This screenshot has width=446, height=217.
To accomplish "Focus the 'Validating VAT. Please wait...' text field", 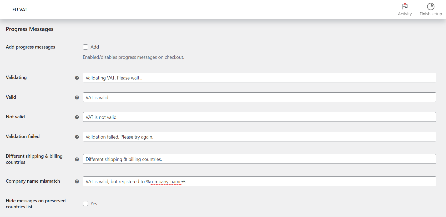I will 259,78.
